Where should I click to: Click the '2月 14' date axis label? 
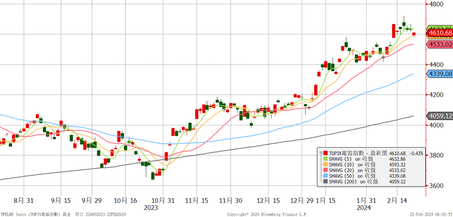pos(396,200)
